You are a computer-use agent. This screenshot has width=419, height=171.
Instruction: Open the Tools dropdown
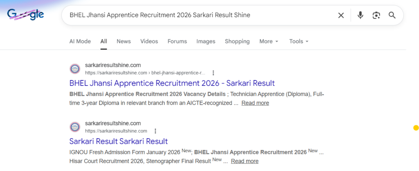298,41
